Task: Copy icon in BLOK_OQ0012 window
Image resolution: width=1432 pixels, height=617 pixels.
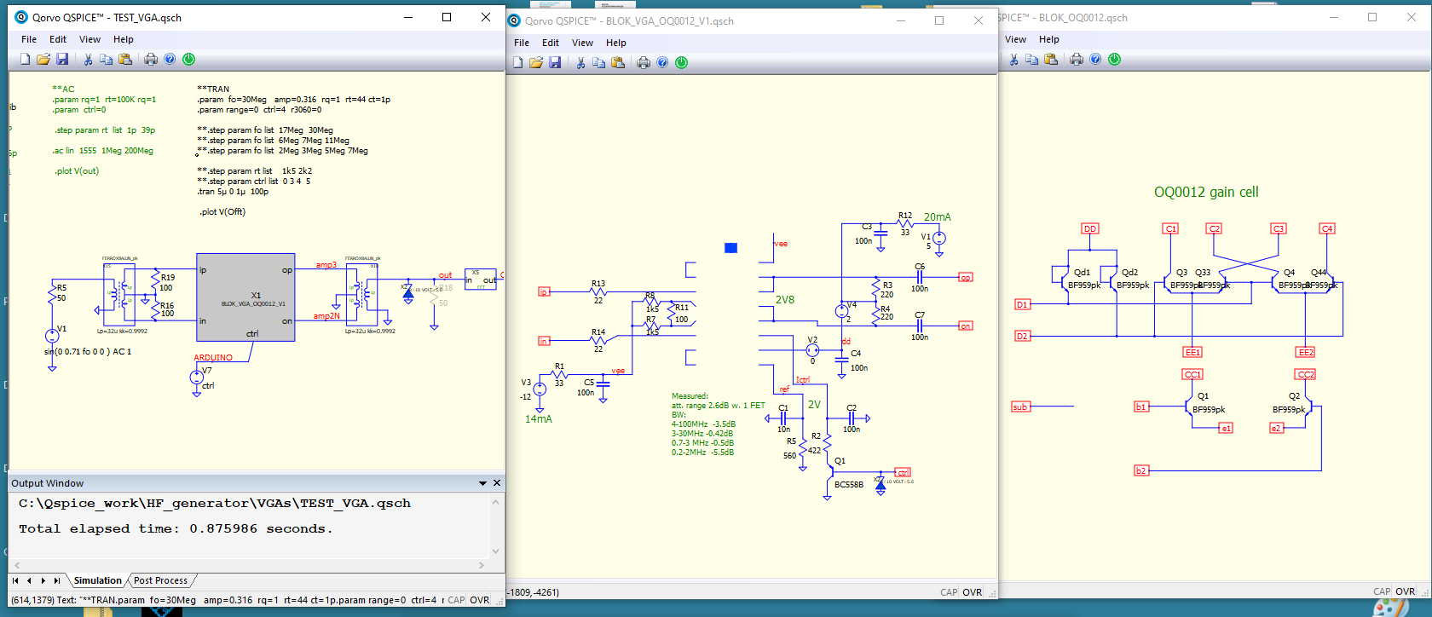Action: pos(1032,59)
